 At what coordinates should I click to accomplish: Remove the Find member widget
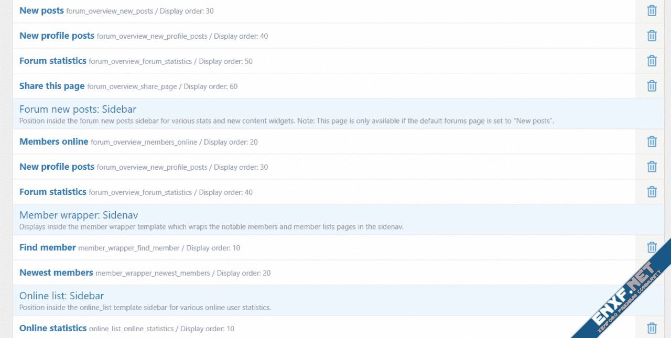point(652,247)
